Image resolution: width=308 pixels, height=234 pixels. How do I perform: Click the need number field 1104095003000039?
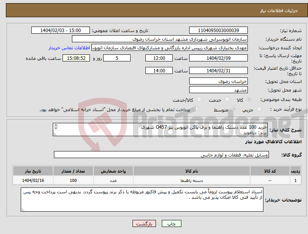pyautogui.click(x=218, y=30)
